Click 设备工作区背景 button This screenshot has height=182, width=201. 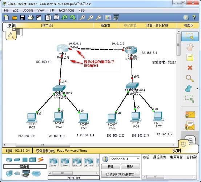[157, 25]
